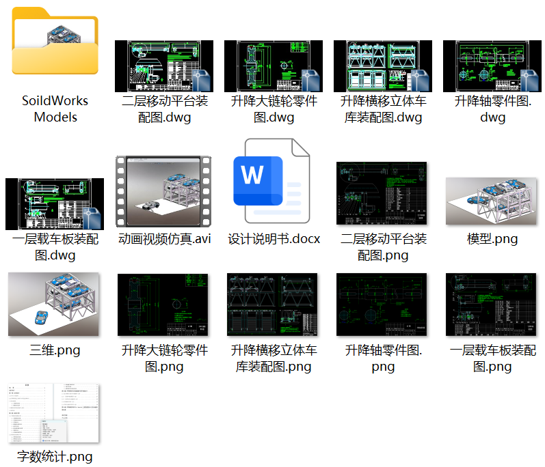Click the 升降轴零件图.png thumbnail
Viewport: 545px width, 467px height.
click(x=382, y=305)
